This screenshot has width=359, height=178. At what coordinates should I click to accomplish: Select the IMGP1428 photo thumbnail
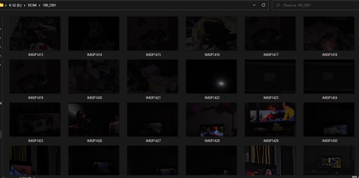point(211,119)
